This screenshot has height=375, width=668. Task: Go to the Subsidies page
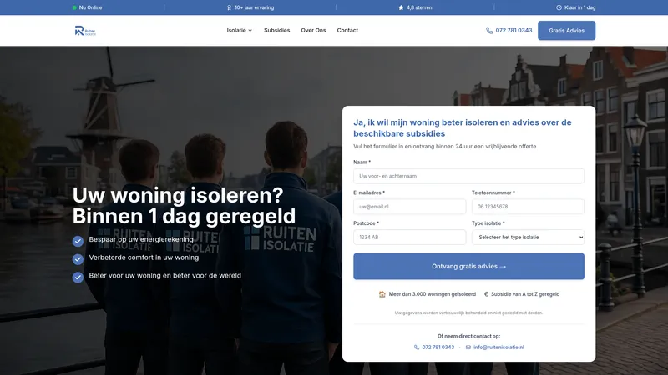pyautogui.click(x=277, y=31)
